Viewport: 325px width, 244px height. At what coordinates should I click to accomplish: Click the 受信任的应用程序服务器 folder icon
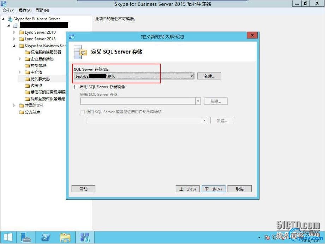(27, 92)
